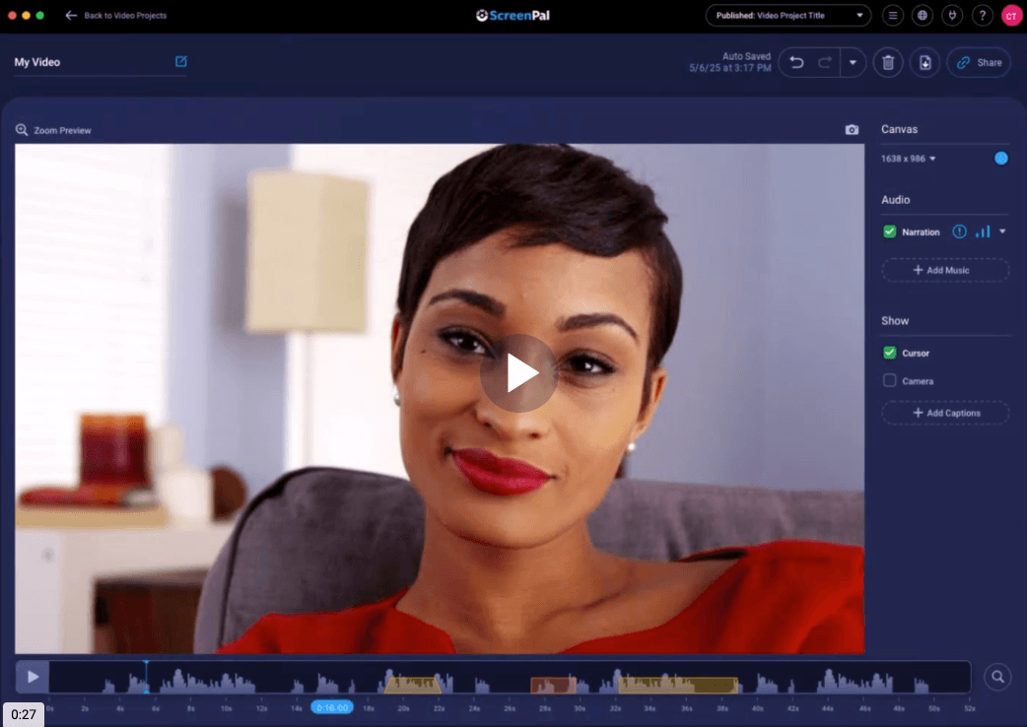Click the plug integrations icon
This screenshot has width=1027, height=727.
(952, 16)
